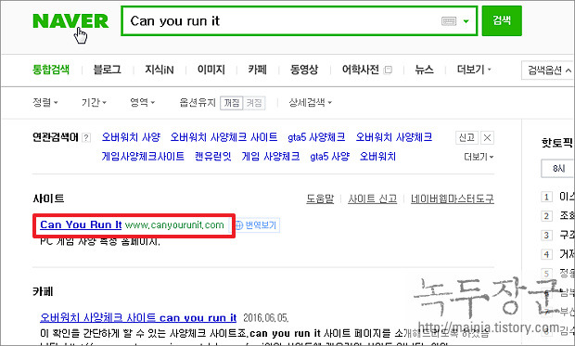Open related search gta5 사양
Screen dimensions: 575x346
(329, 157)
